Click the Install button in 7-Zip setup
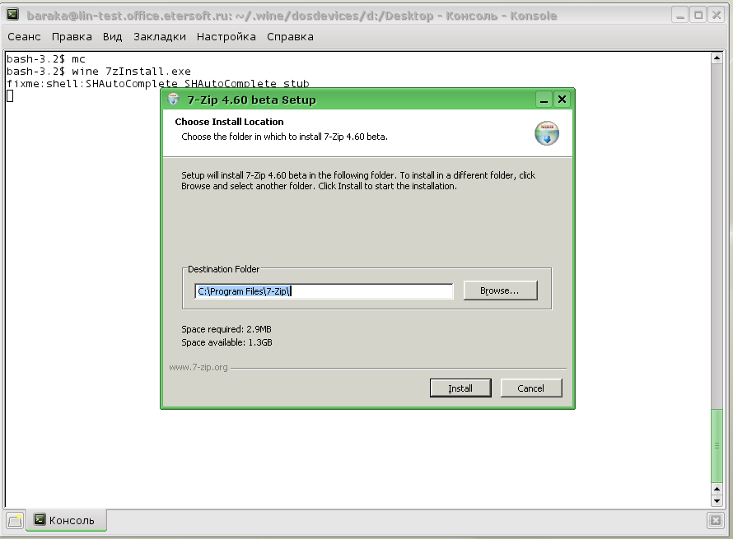Viewport: 733px width, 539px height. [460, 388]
